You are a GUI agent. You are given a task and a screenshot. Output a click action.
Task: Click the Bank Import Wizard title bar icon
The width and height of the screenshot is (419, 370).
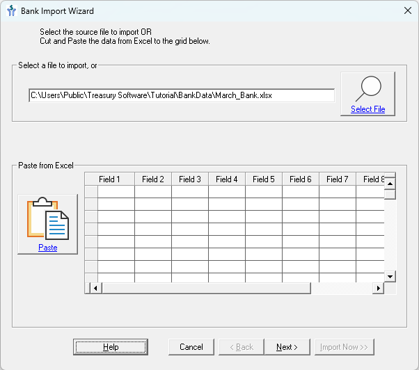(10, 11)
